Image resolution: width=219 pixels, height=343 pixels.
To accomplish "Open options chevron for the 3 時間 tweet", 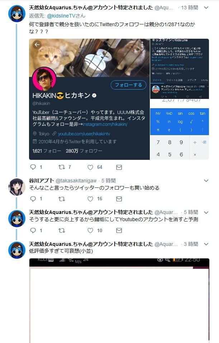I will (x=206, y=244).
